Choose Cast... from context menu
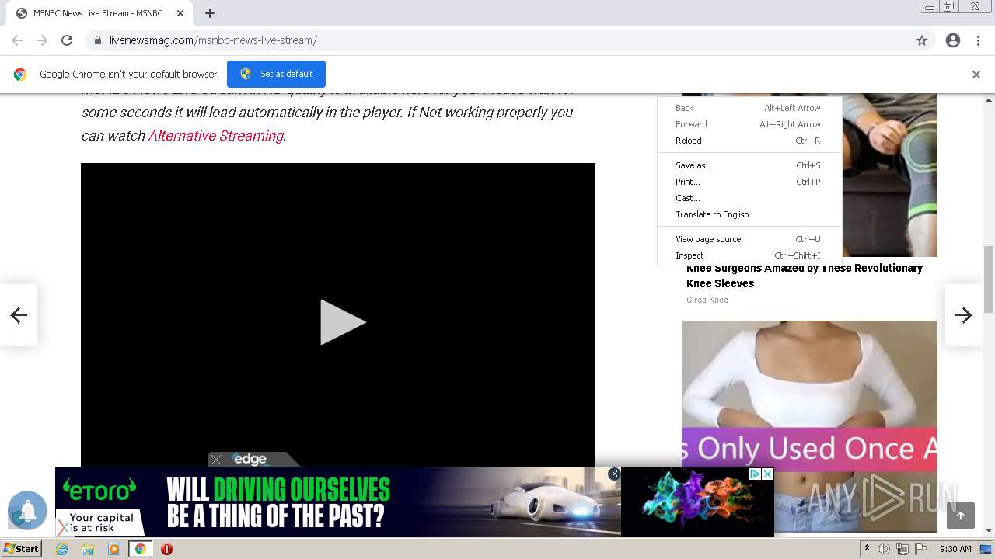The height and width of the screenshot is (559, 995). click(749, 198)
